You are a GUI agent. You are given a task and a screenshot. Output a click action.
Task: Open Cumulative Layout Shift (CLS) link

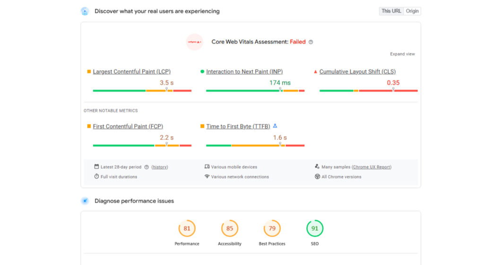pos(357,72)
